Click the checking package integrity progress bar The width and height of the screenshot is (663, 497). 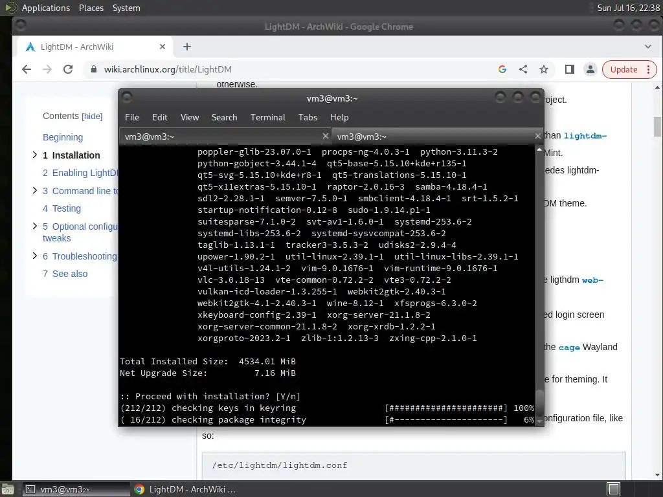(446, 419)
